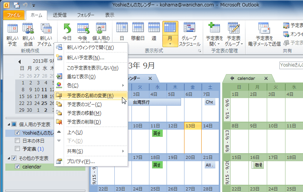The image size is (303, 192).
Task: Open the ファイル tab
Action: pyautogui.click(x=13, y=15)
